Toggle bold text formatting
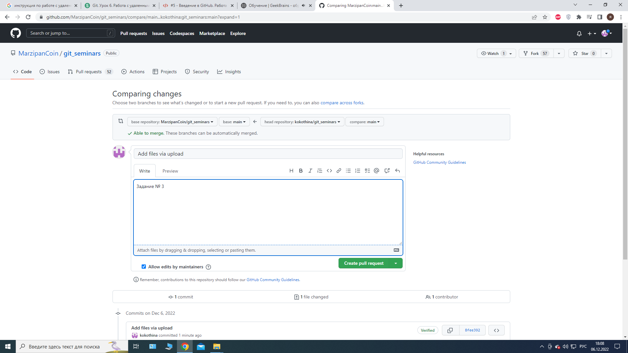The image size is (628, 353). [301, 171]
